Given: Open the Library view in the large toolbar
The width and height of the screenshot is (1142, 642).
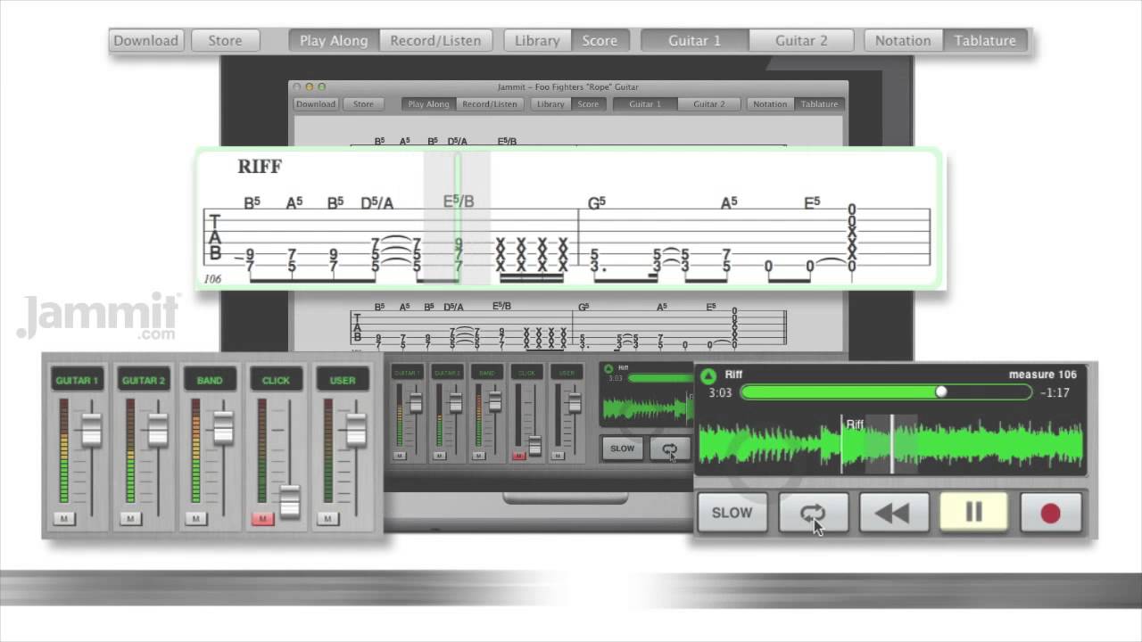Looking at the screenshot, I should coord(537,40).
